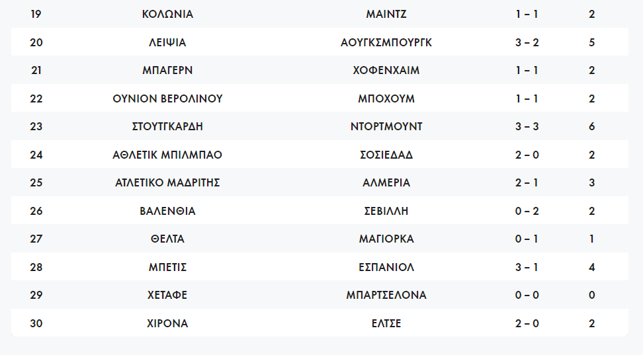Viewport: 643px width, 355px height.
Task: Select the ΜΠΑΓΕΡΝ team name
Action: click(x=167, y=70)
